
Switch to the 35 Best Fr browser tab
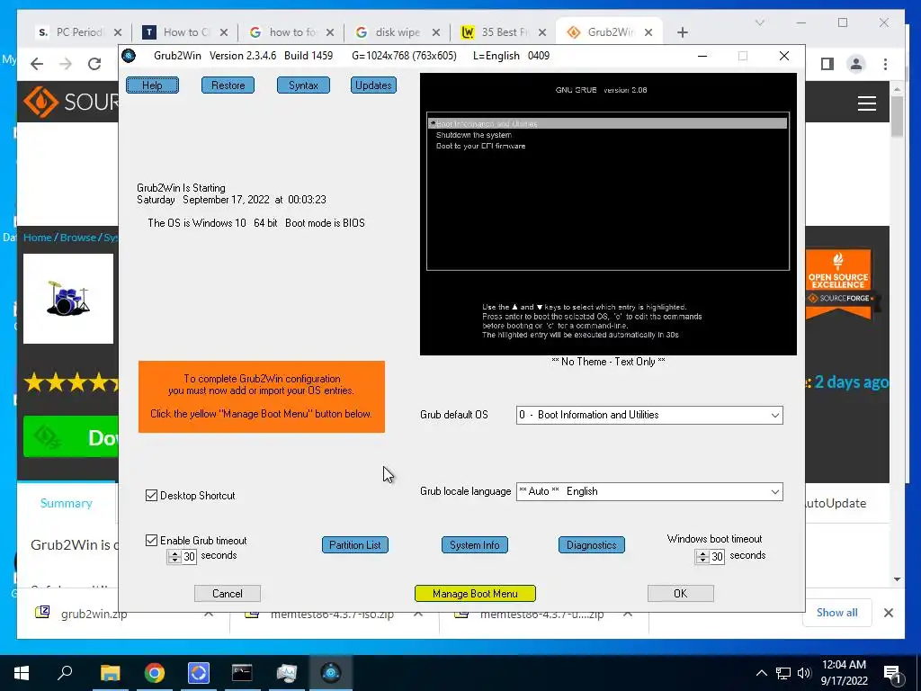click(x=503, y=32)
